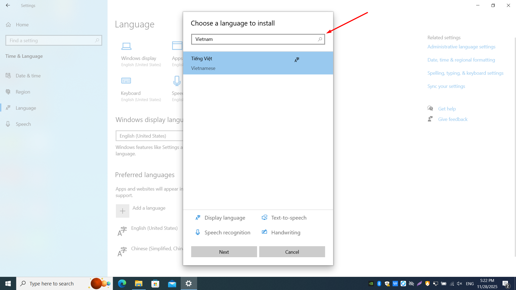Click the muted volume tray icon

pyautogui.click(x=460, y=284)
